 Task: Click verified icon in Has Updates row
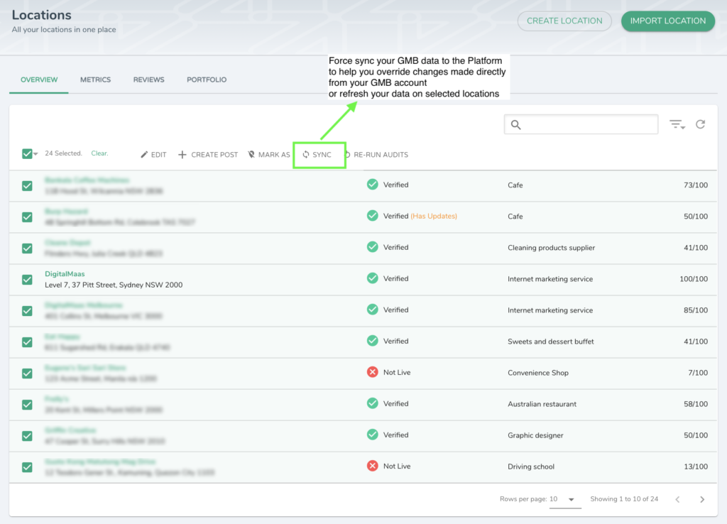(x=372, y=216)
